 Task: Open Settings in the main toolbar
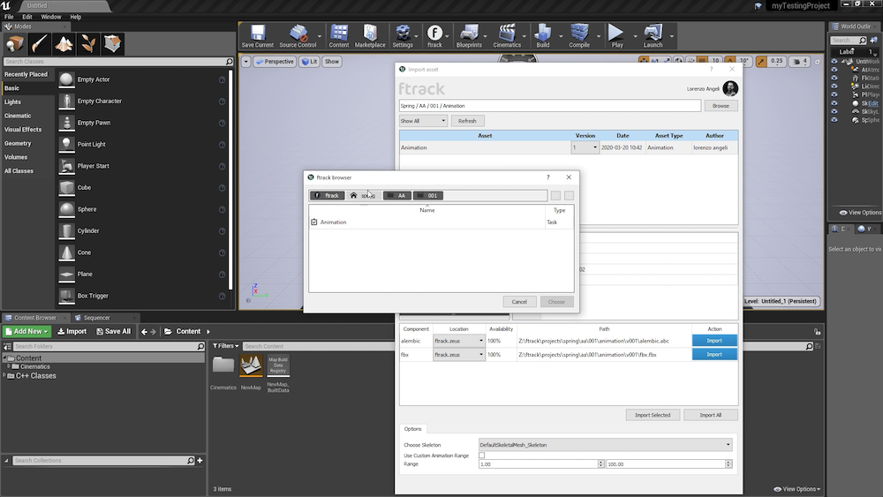coord(402,36)
